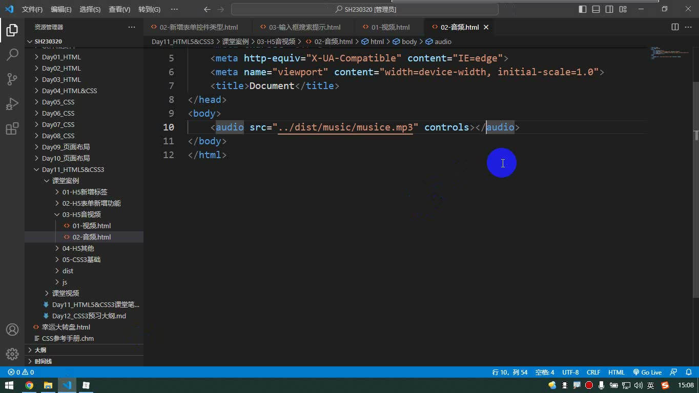This screenshot has height=393, width=699.
Task: Open Accounts menu icon
Action: [x=12, y=330]
